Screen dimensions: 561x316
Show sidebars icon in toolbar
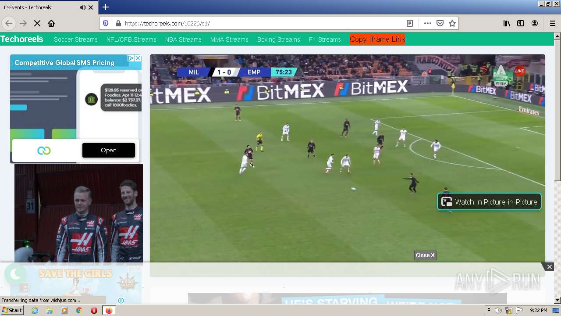click(x=521, y=23)
